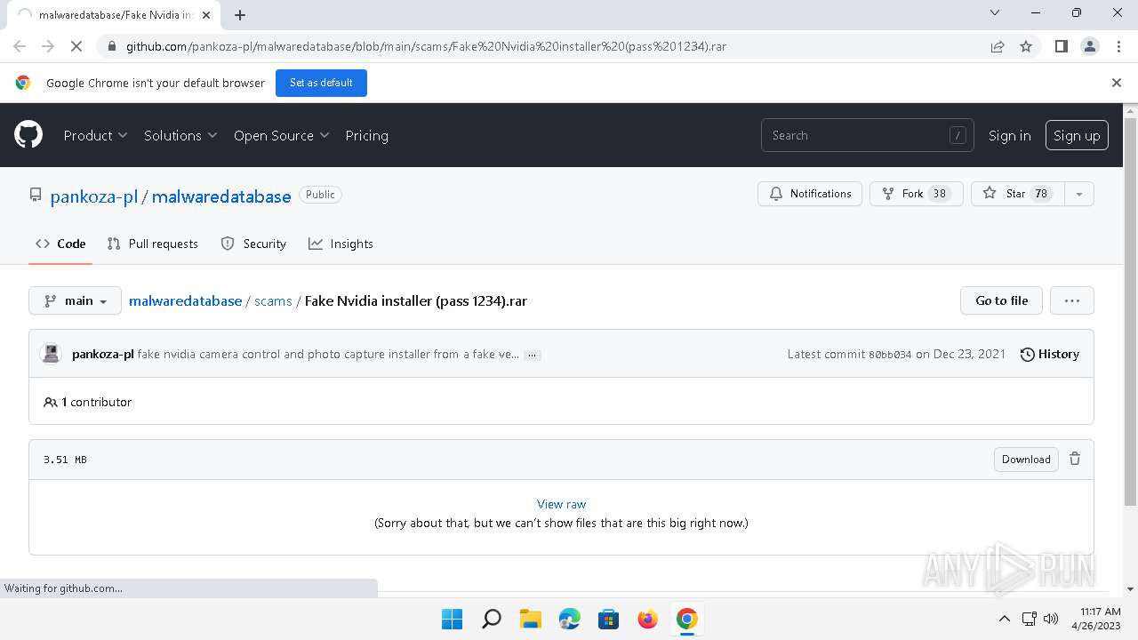
Task: Fork the repository
Action: coord(917,194)
